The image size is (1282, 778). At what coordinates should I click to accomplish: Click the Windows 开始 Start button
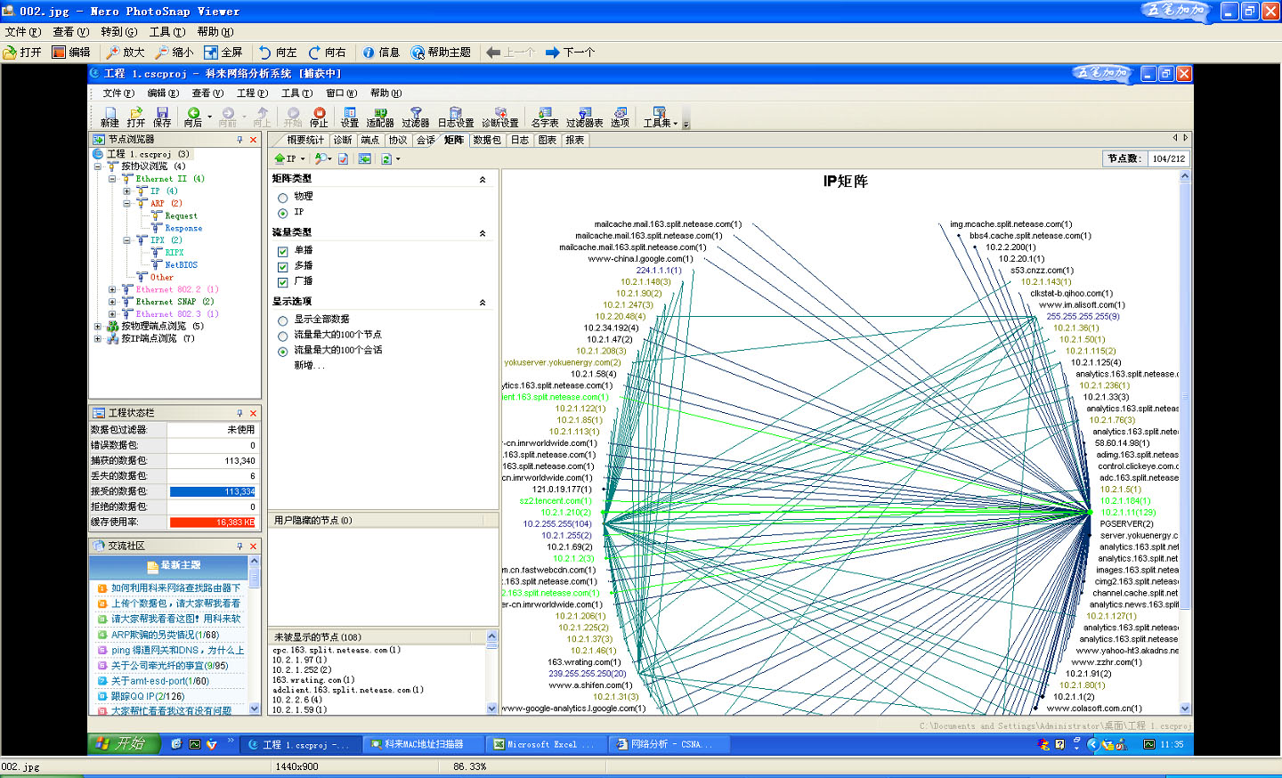click(x=123, y=743)
